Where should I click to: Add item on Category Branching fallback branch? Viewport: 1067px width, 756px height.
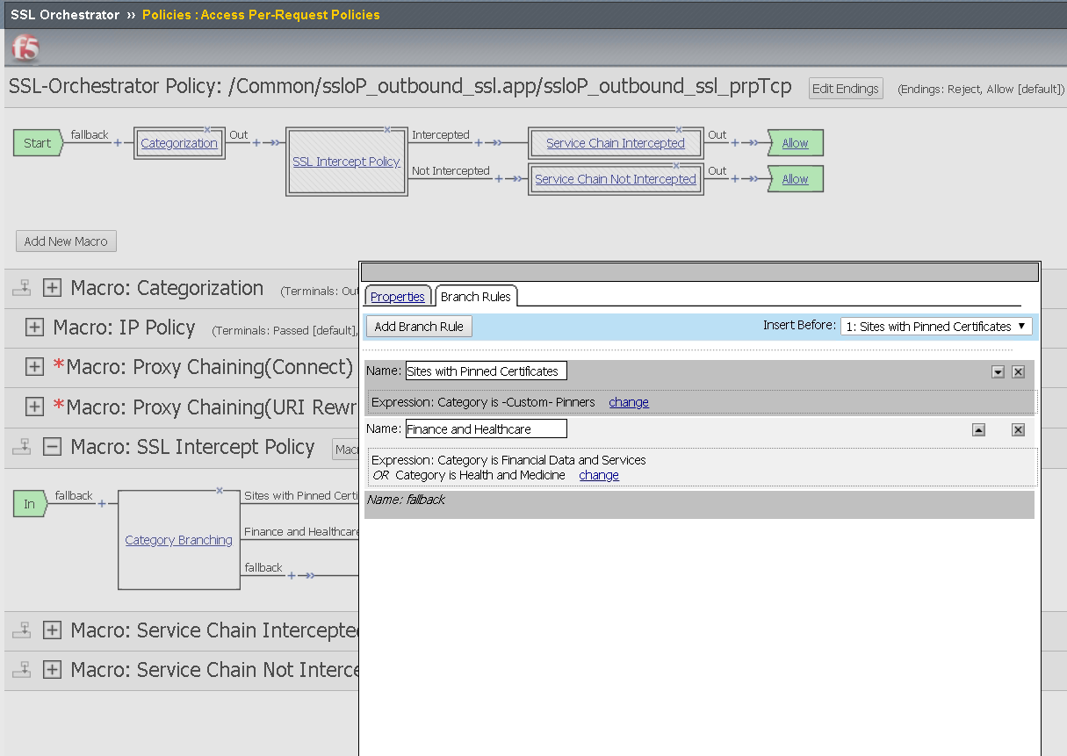click(292, 576)
